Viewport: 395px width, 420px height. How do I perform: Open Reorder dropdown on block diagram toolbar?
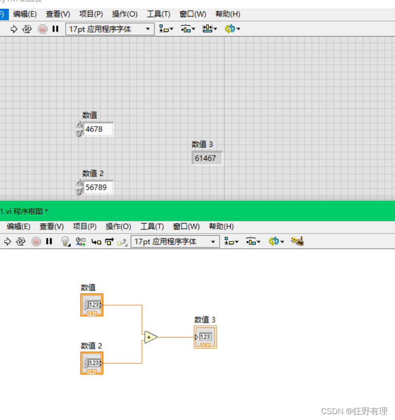[276, 242]
